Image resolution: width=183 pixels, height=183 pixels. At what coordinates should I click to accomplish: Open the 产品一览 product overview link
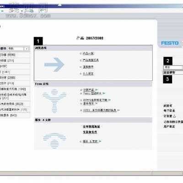click(88, 54)
